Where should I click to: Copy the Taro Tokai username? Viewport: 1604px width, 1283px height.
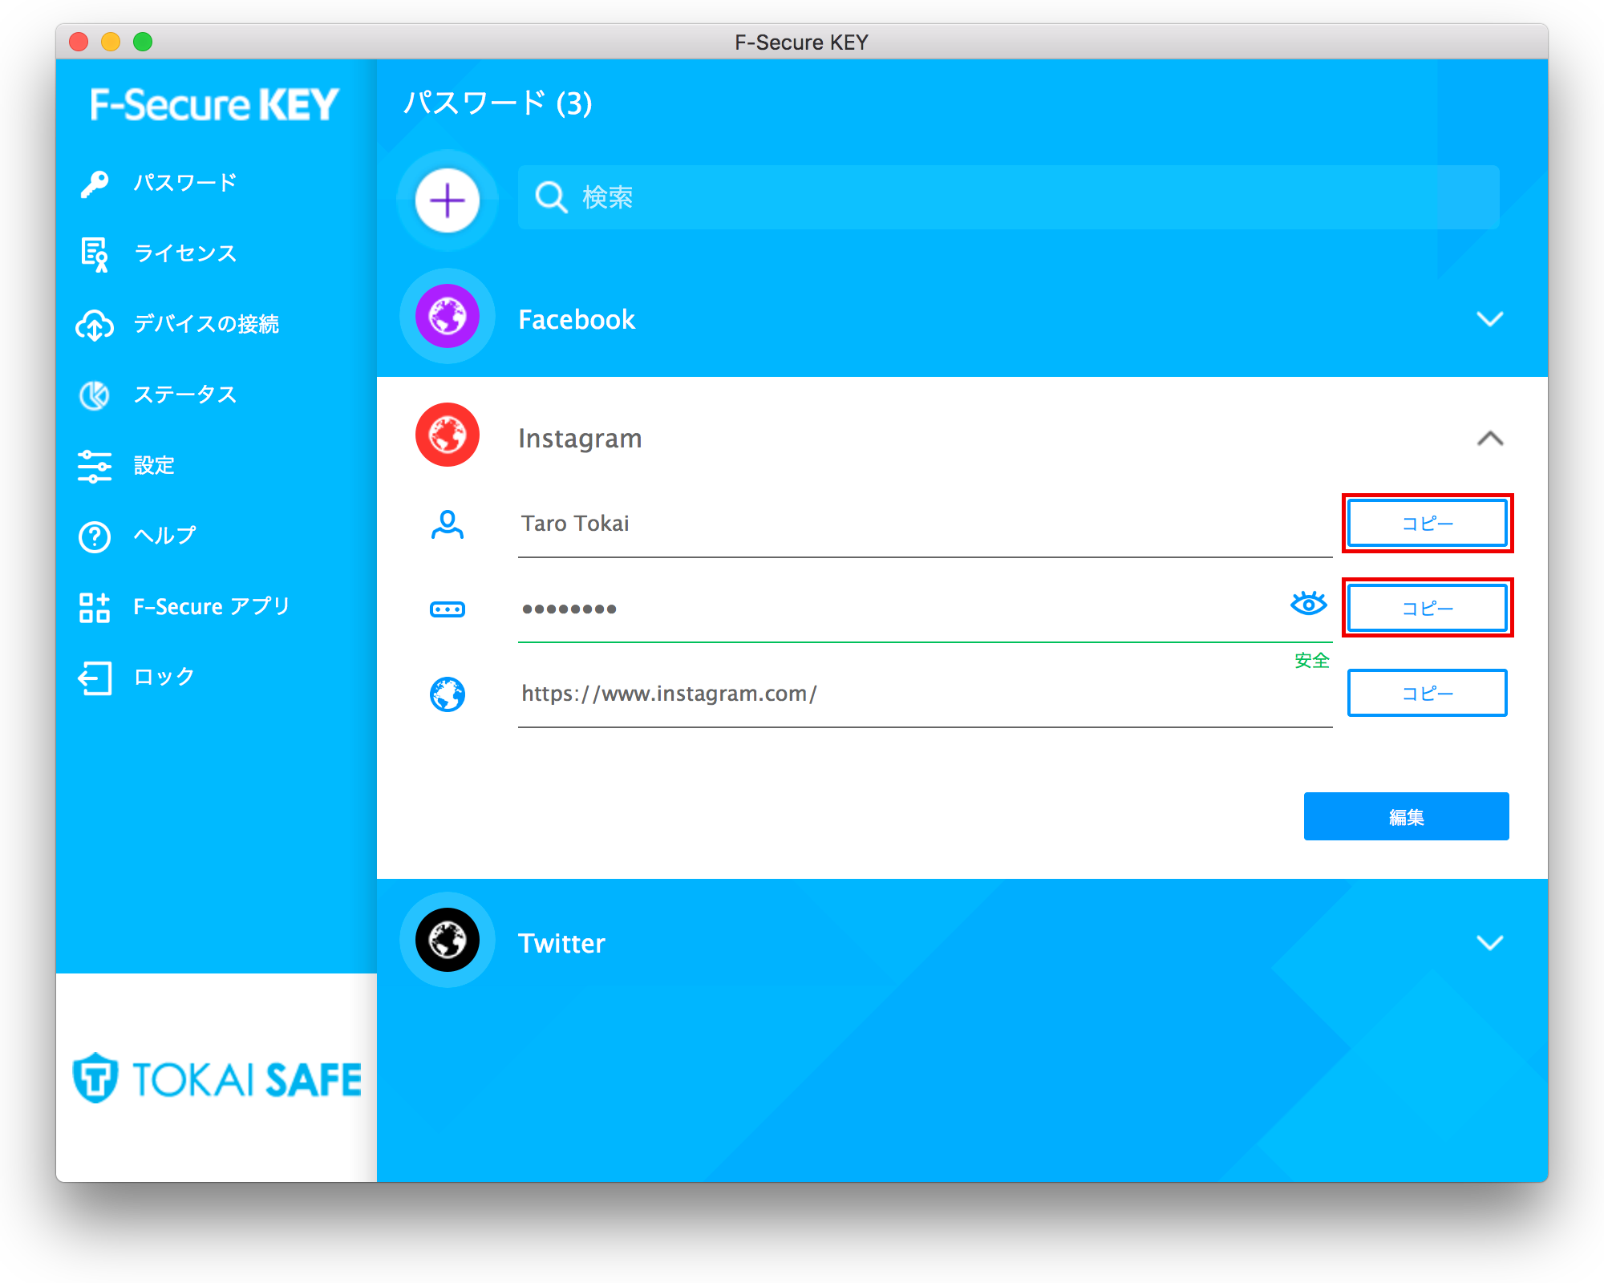[1428, 523]
